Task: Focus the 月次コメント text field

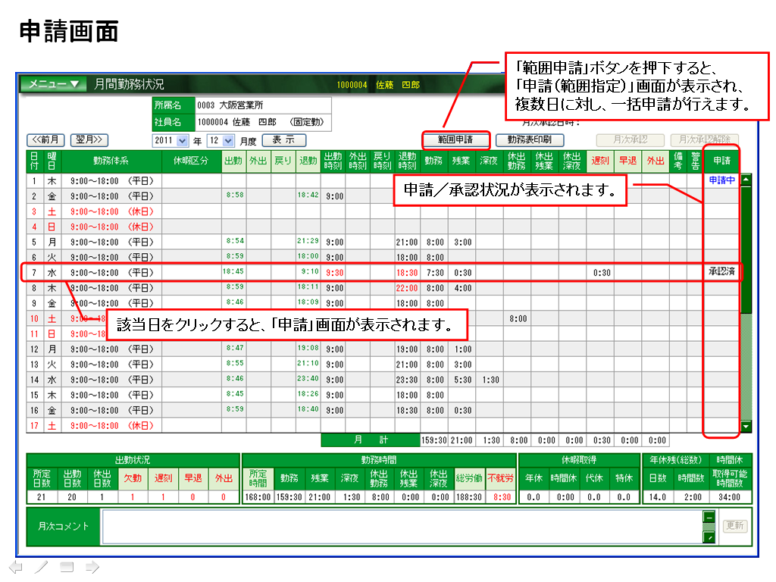Action: pos(402,527)
